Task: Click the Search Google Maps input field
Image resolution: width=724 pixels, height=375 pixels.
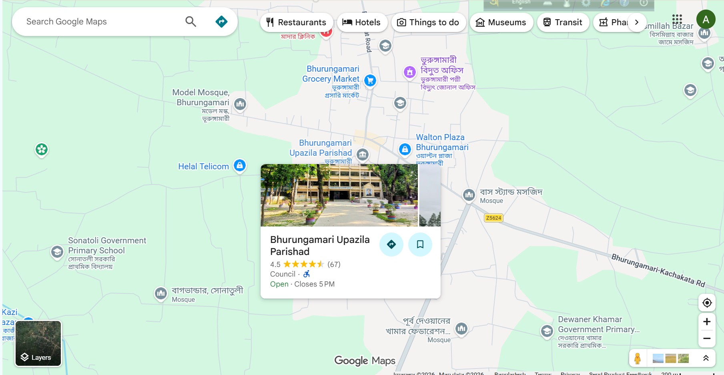Action: click(x=100, y=22)
